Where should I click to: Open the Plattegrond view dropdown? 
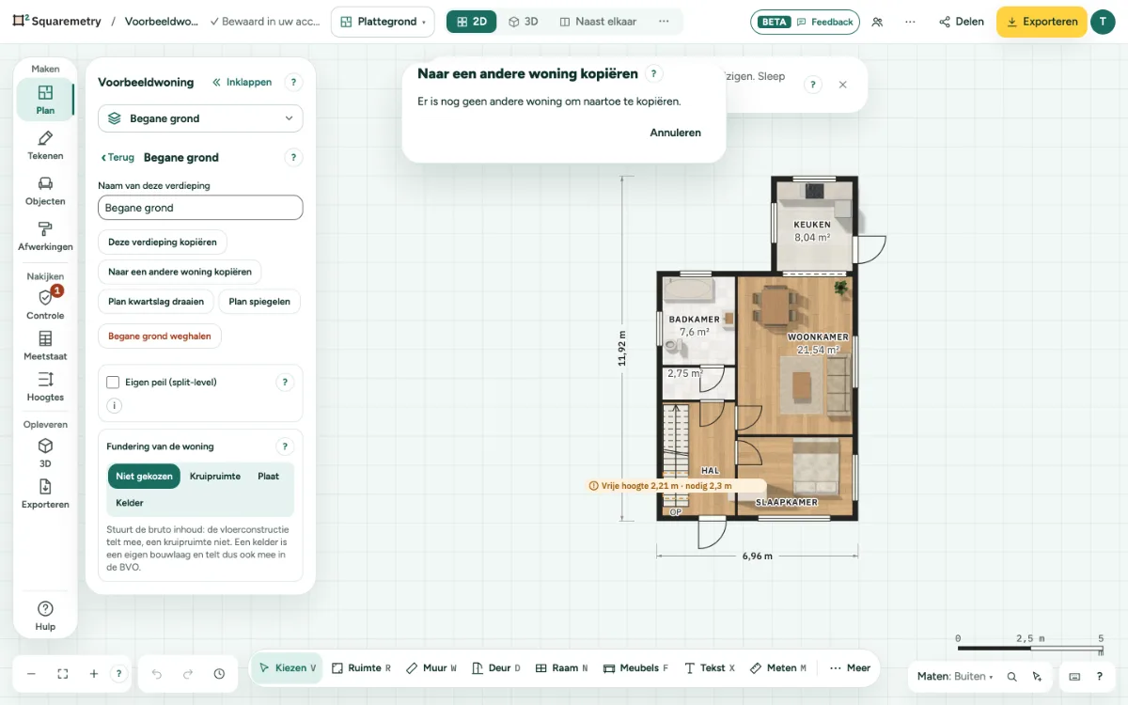(x=383, y=22)
